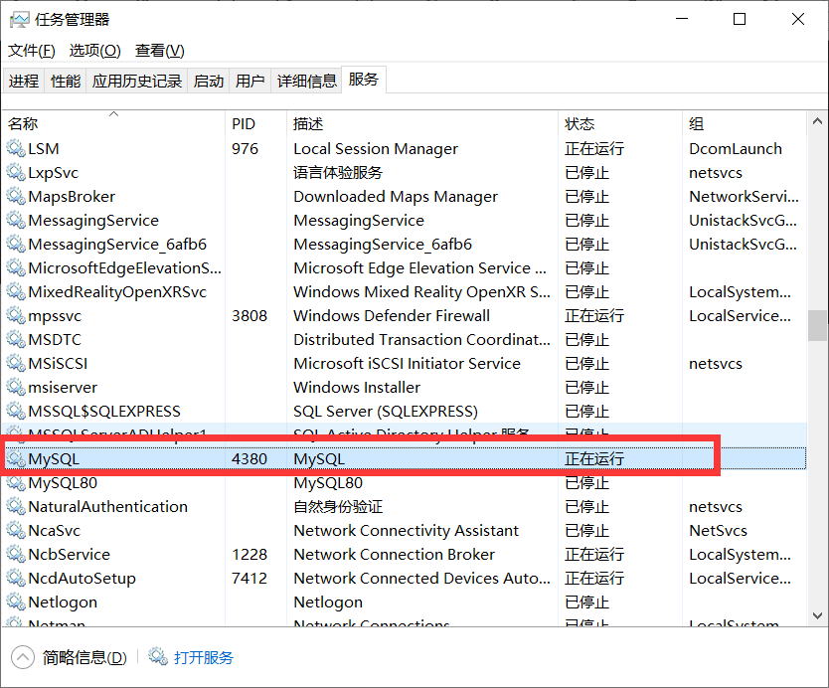Select the MessagingService name without suffix
The width and height of the screenshot is (829, 688).
coord(93,221)
